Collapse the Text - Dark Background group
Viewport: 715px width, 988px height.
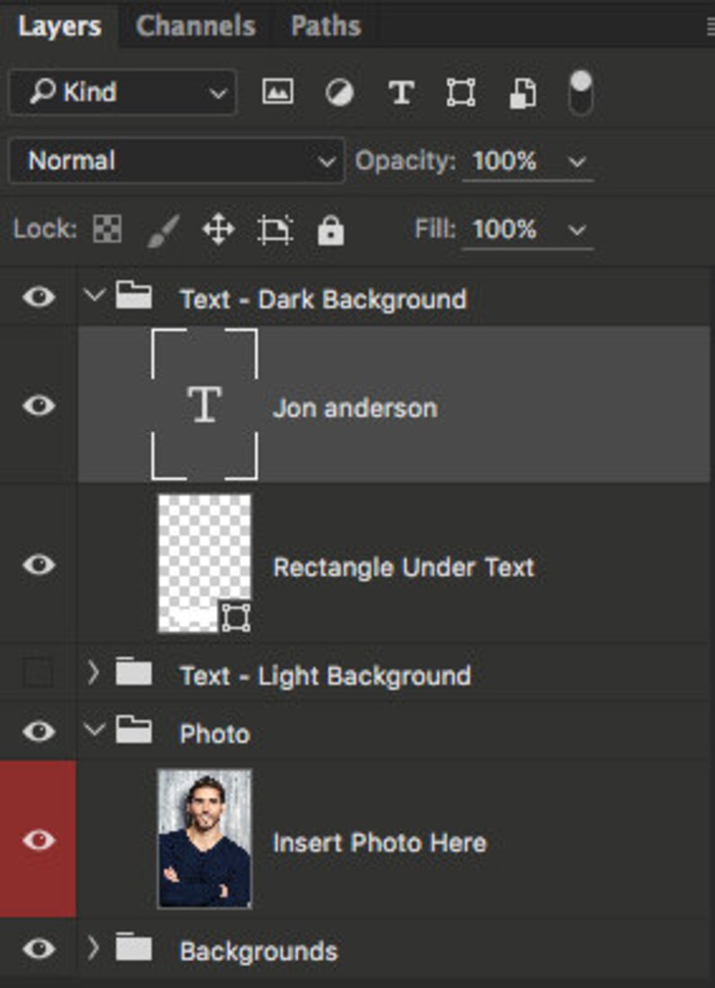tap(94, 295)
